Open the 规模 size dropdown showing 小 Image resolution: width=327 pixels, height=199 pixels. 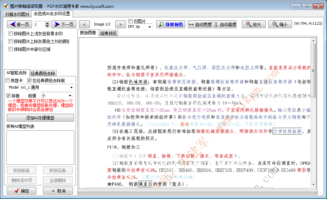70,95
